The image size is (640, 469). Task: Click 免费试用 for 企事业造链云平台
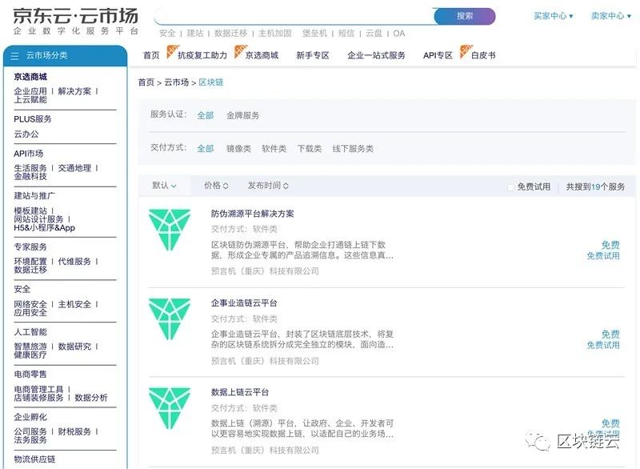pos(603,345)
